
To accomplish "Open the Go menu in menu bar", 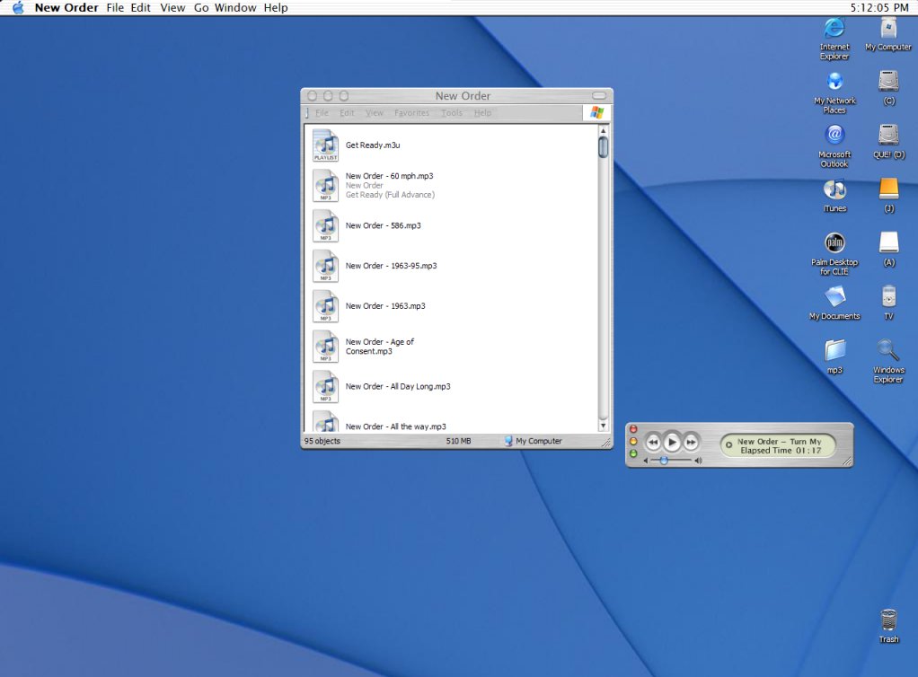I will (x=201, y=7).
